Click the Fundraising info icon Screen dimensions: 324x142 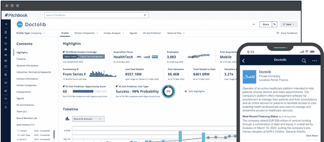(78, 69)
